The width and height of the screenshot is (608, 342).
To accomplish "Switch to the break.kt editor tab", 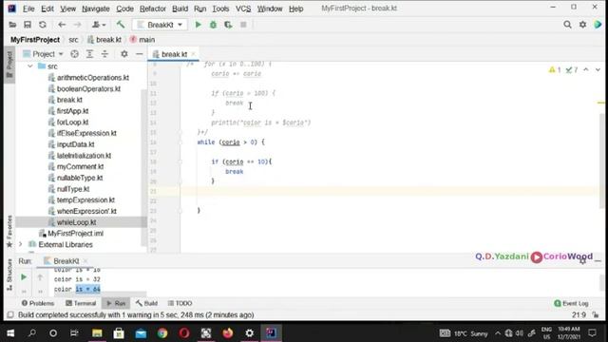I will pyautogui.click(x=174, y=54).
